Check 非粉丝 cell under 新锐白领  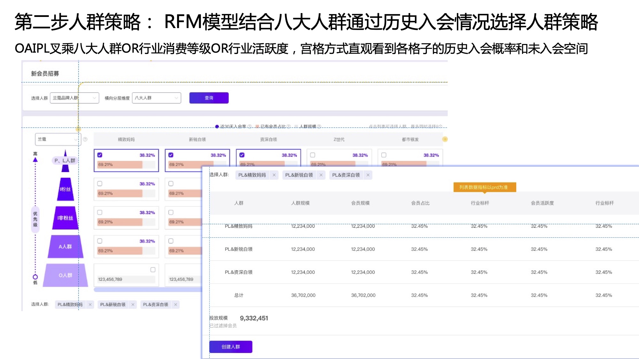point(171,212)
